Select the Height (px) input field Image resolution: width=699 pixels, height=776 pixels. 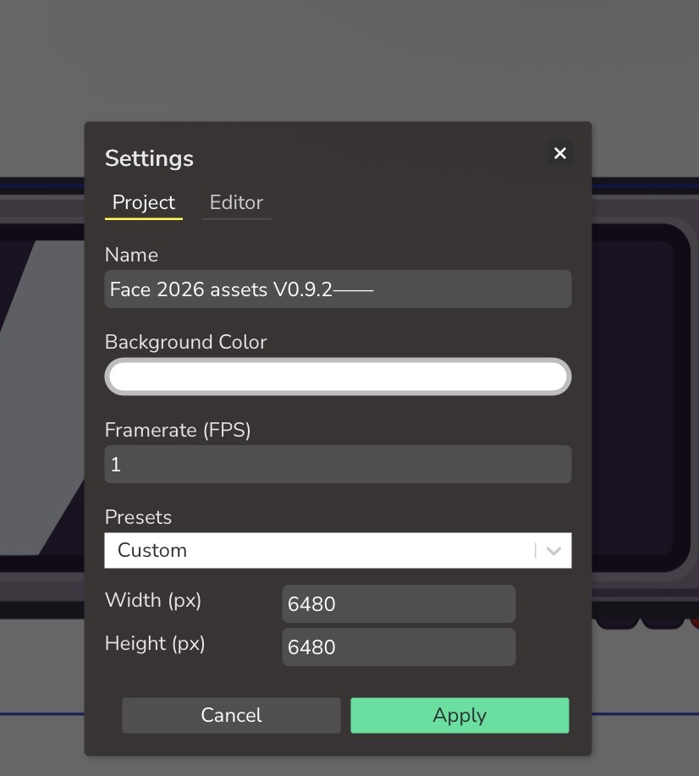[399, 647]
